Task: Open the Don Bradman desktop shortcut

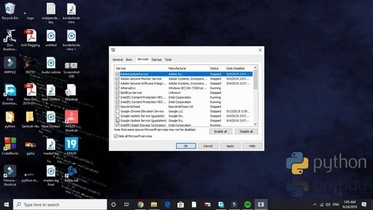Action: (10, 40)
